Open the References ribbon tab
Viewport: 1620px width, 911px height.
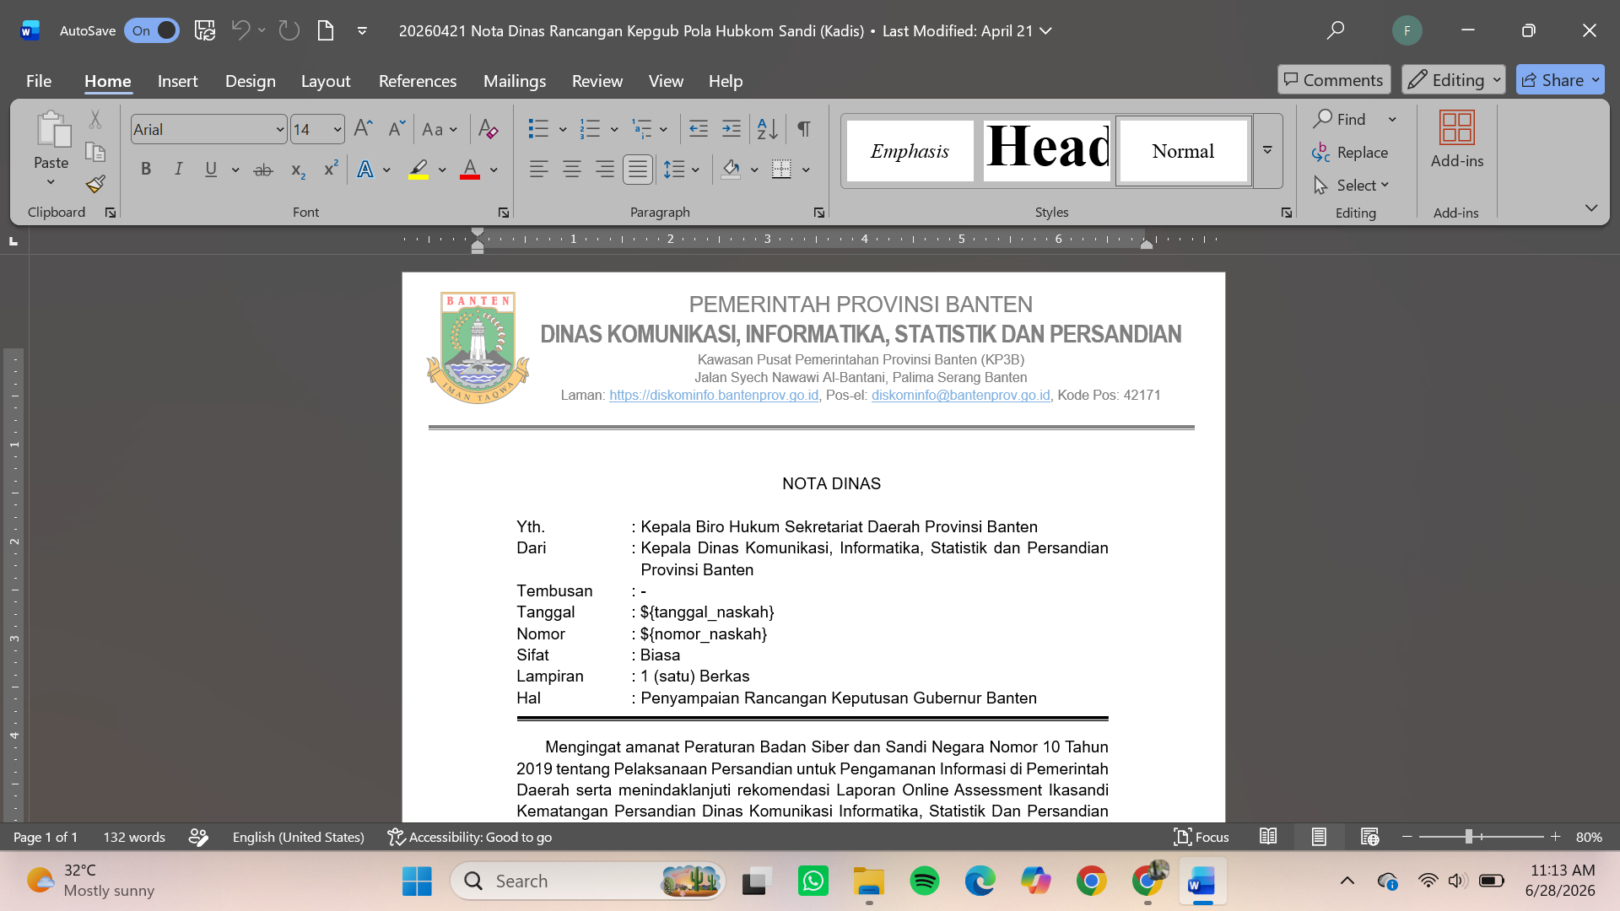click(x=418, y=81)
